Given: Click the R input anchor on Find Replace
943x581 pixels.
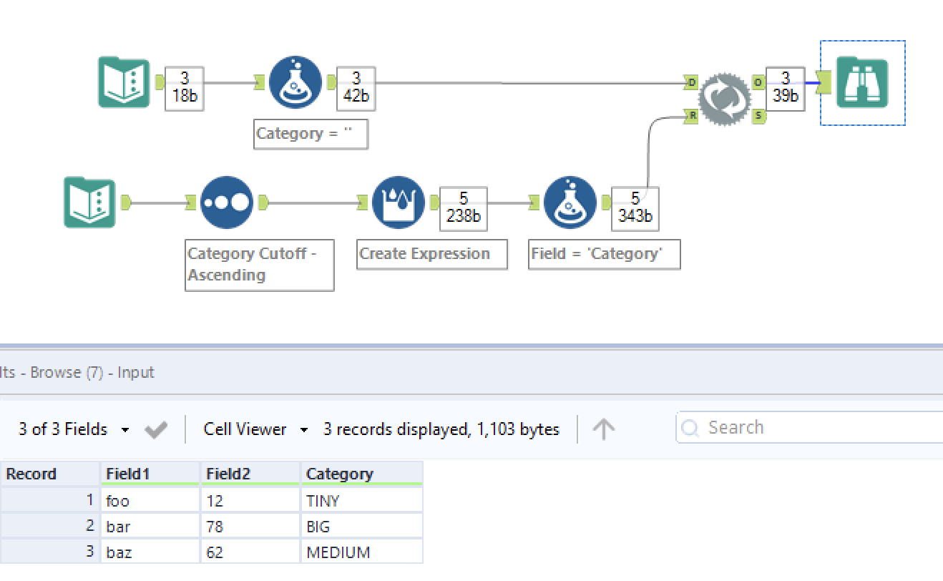Looking at the screenshot, I should tap(691, 116).
